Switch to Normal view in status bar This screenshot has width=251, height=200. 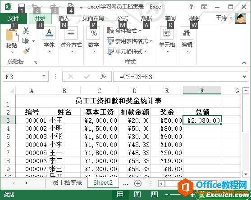(120, 195)
